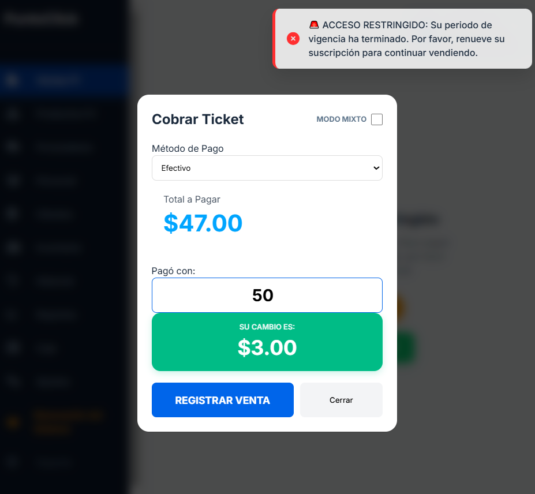Click inside the Pagó con amount field

click(x=267, y=295)
